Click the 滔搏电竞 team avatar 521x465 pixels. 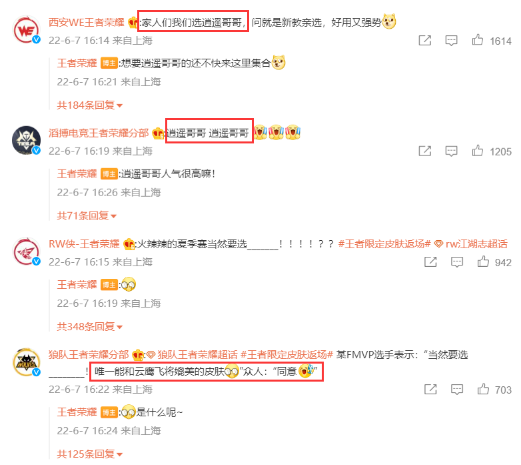26,140
